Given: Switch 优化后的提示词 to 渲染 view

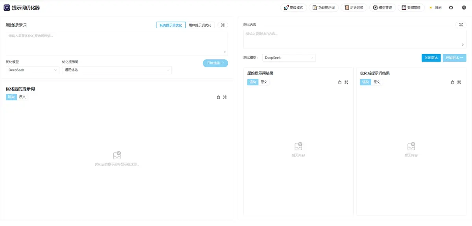Looking at the screenshot, I should (11, 97).
